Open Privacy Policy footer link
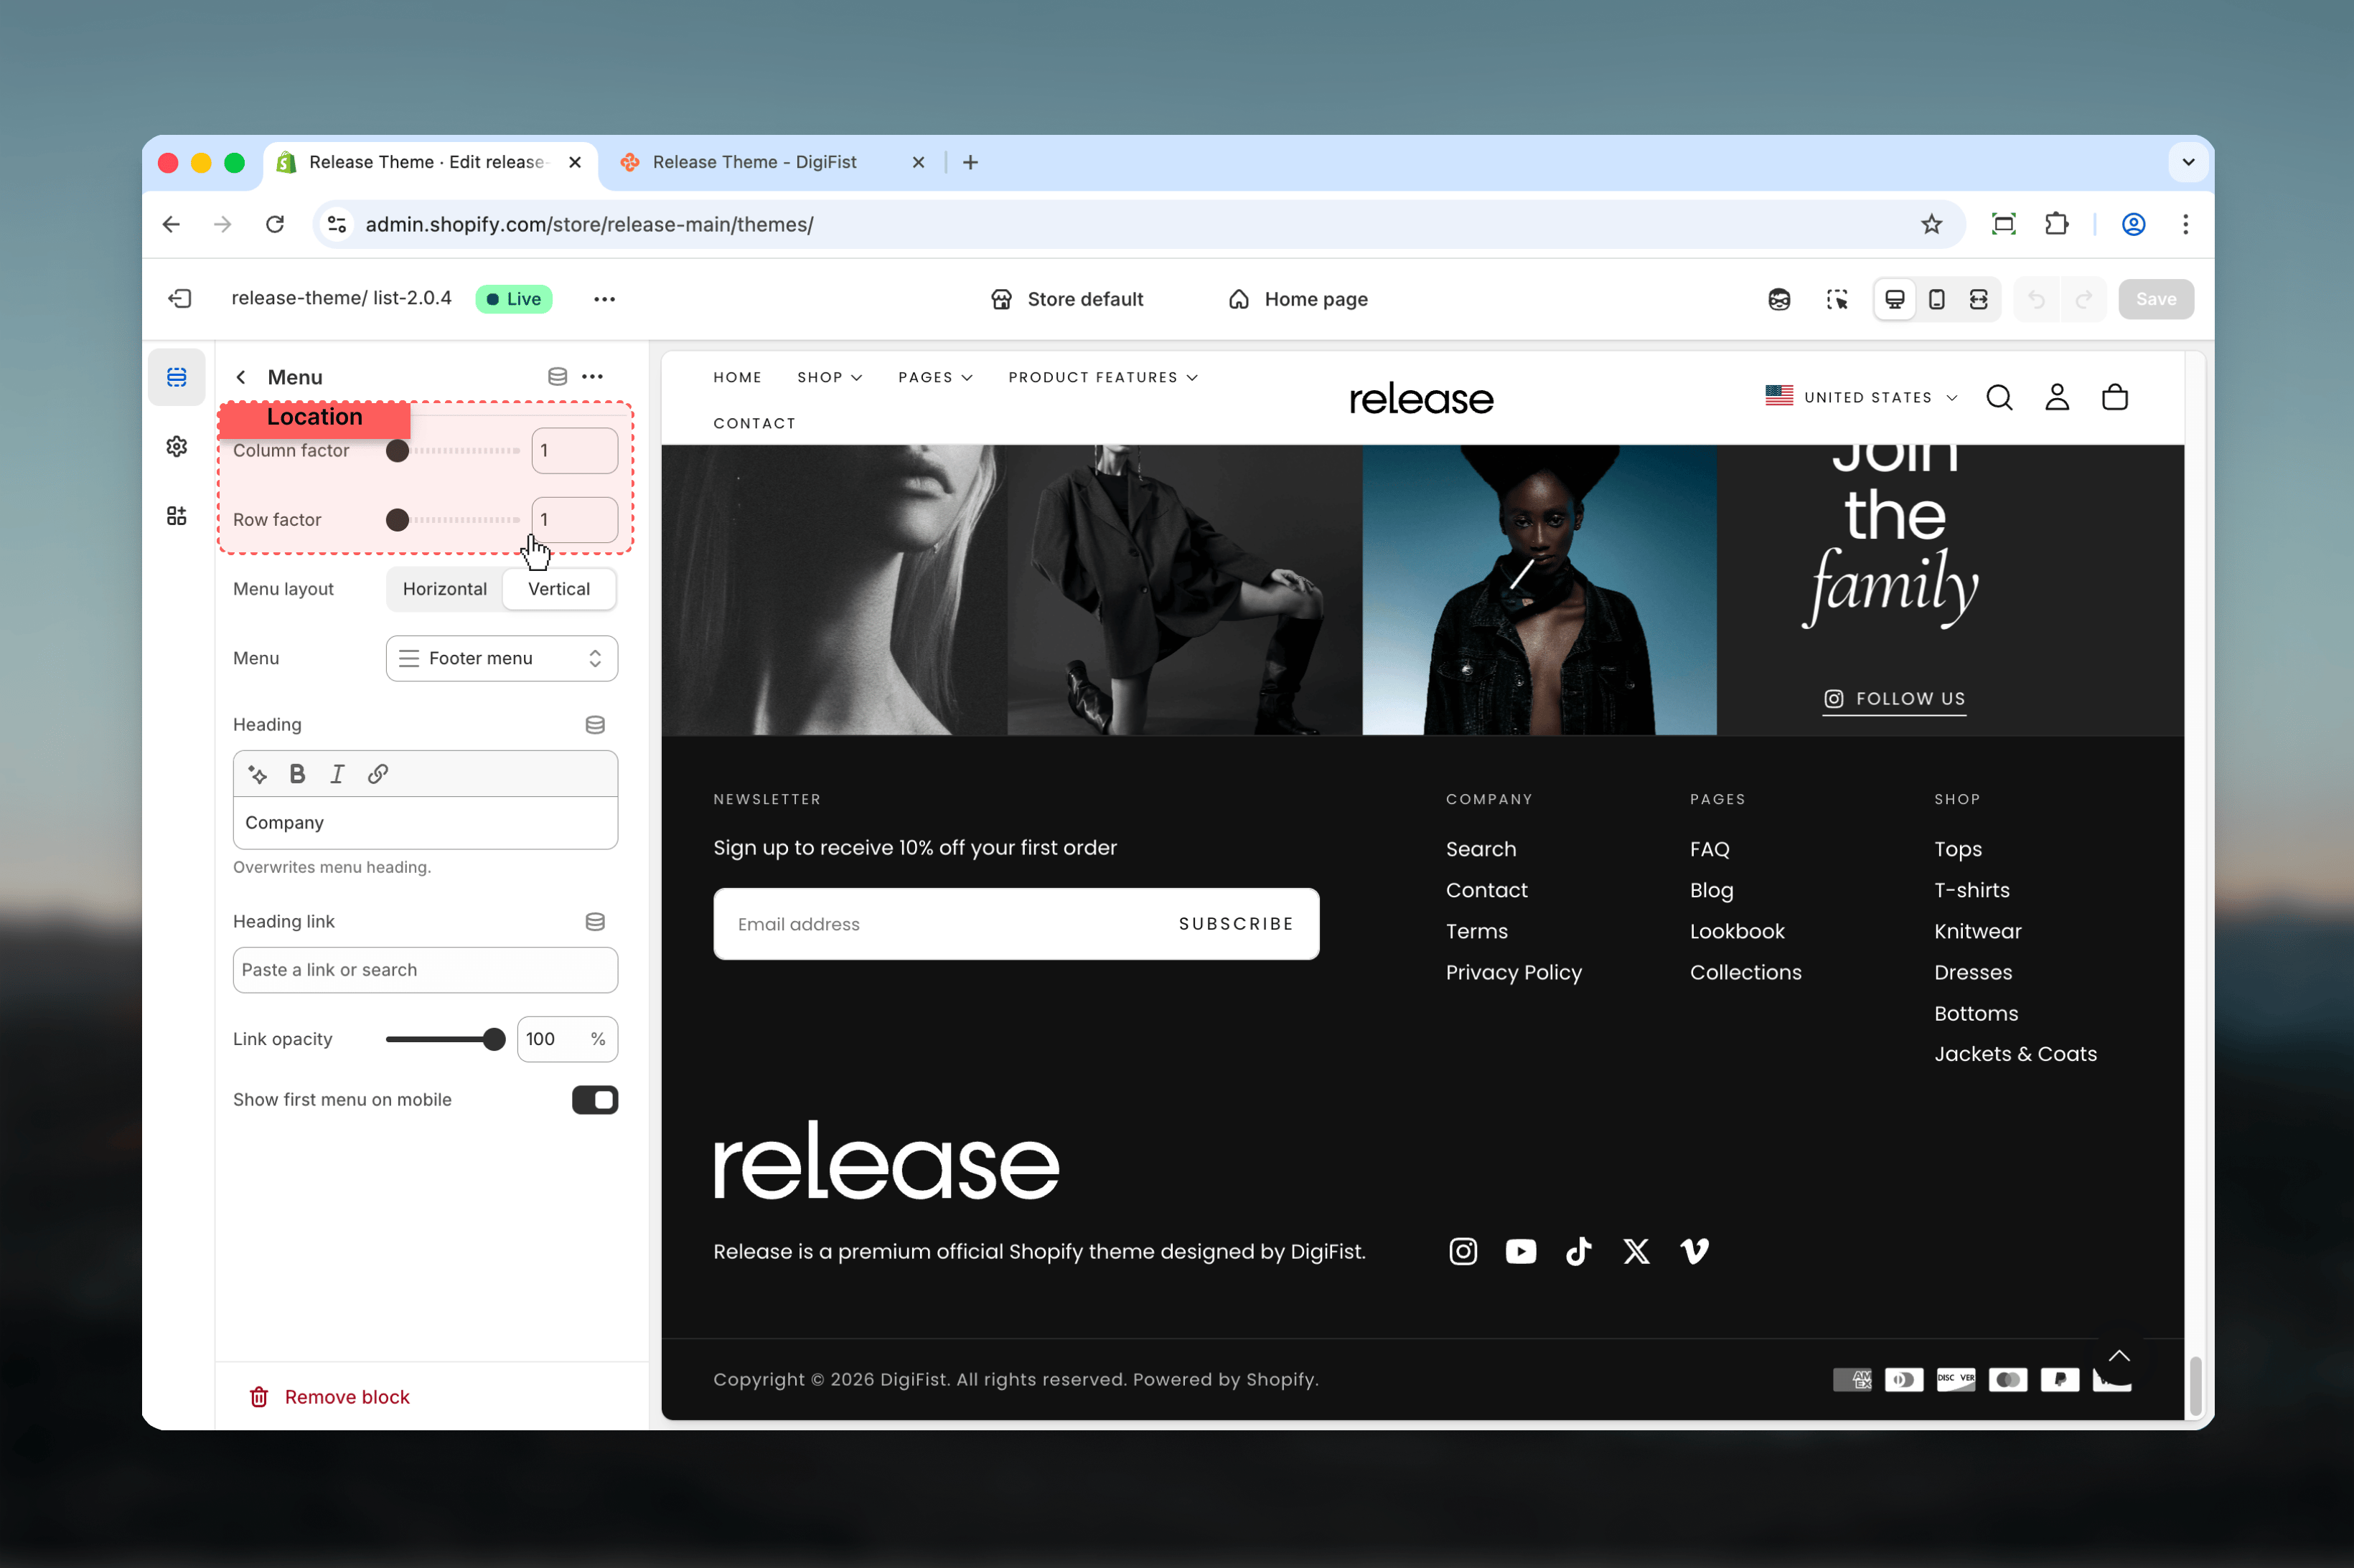This screenshot has height=1568, width=2354. tap(1514, 972)
